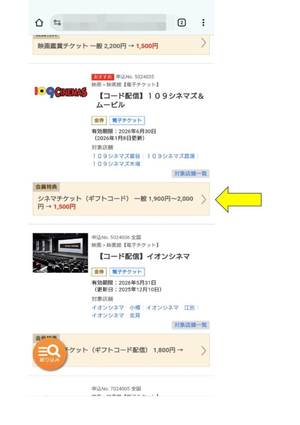Expand the 映画鑑賞チケット 1,500円 banner chevron
This screenshot has width=300, height=425.
pyautogui.click(x=204, y=43)
